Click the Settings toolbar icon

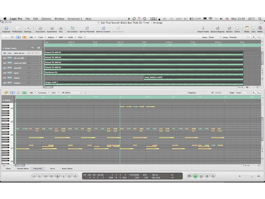pos(28,29)
